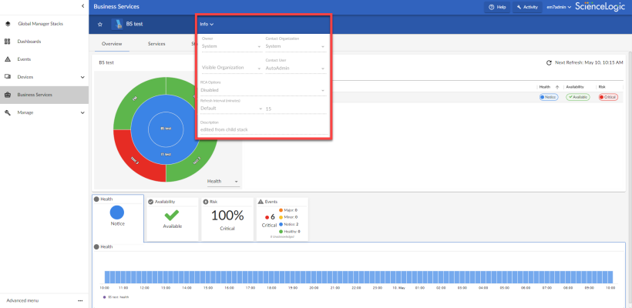Click the refresh icon beside Next Refresh
Image resolution: width=632 pixels, height=308 pixels.
(549, 62)
